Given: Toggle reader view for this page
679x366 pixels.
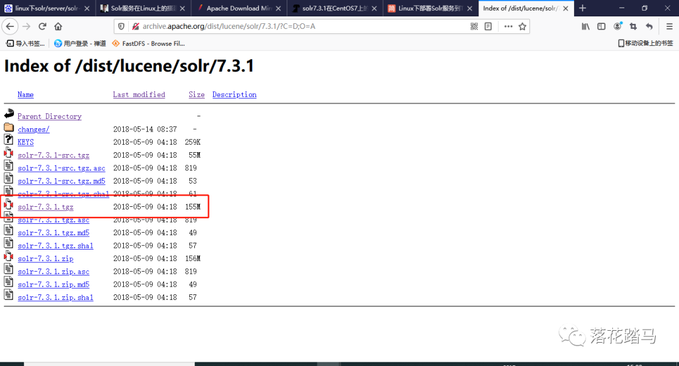Looking at the screenshot, I should pos(488,26).
